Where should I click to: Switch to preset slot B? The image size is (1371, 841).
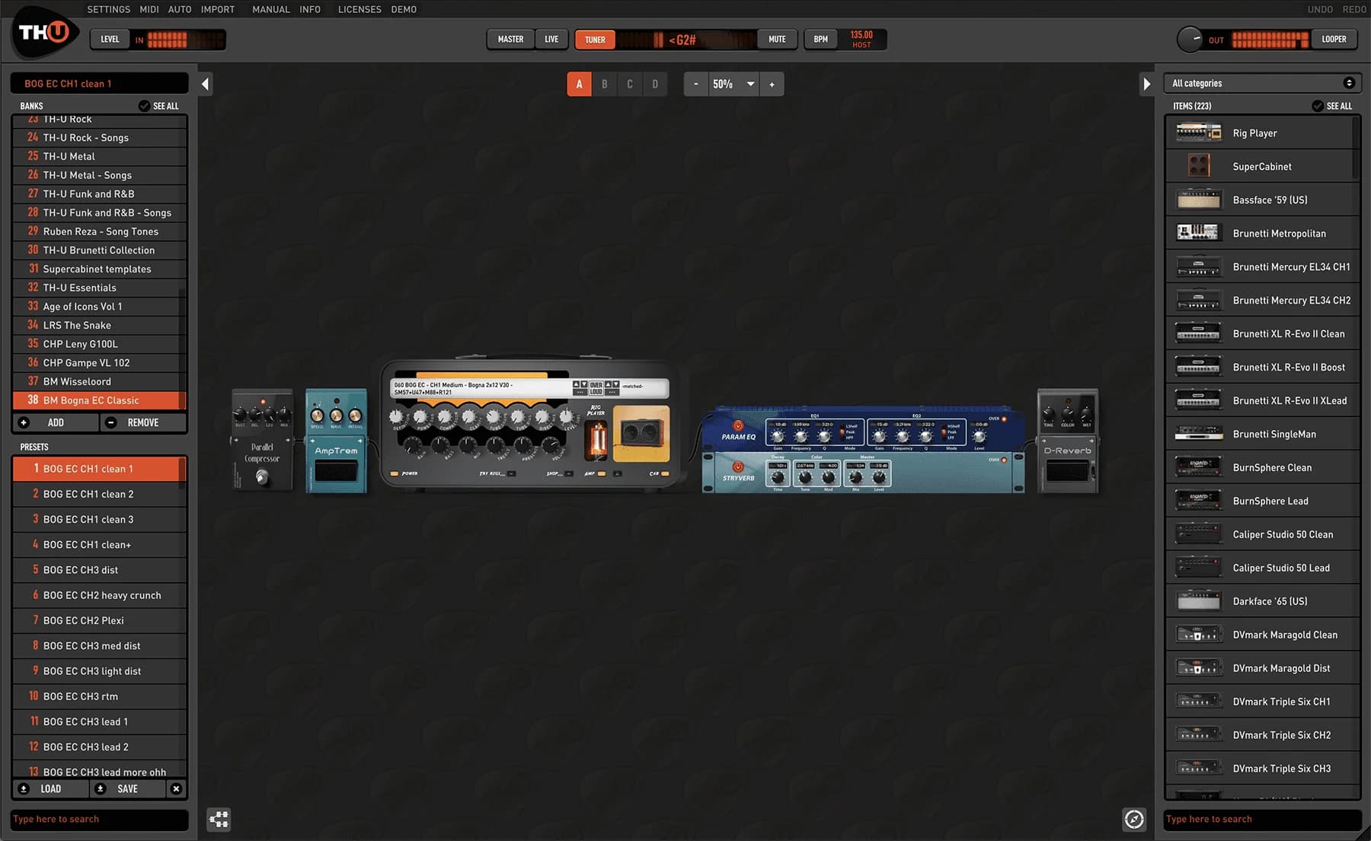604,84
